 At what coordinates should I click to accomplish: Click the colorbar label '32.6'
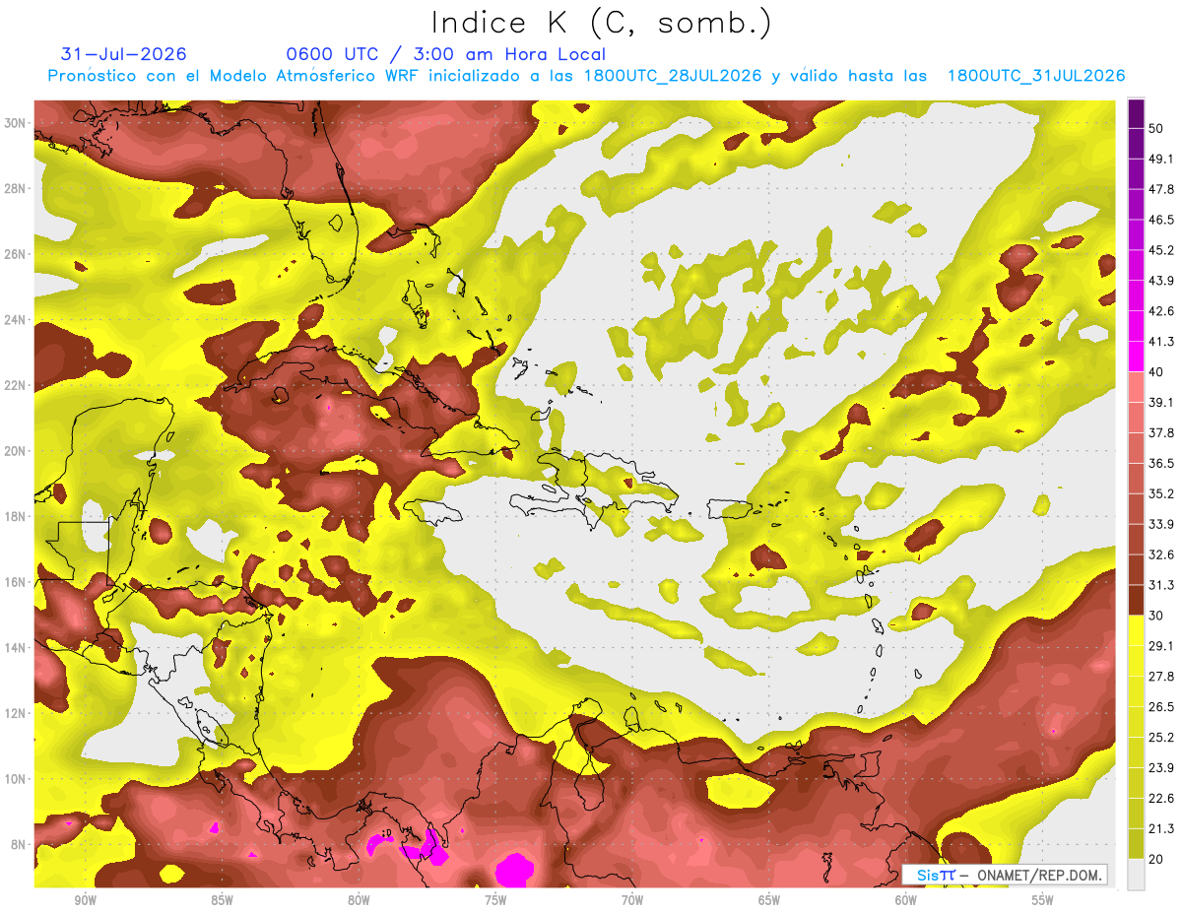coord(1161,554)
